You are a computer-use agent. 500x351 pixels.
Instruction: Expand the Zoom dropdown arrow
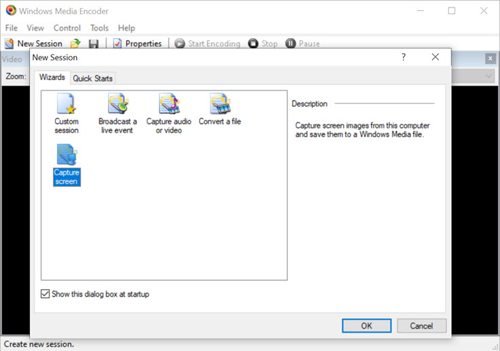[x=488, y=76]
